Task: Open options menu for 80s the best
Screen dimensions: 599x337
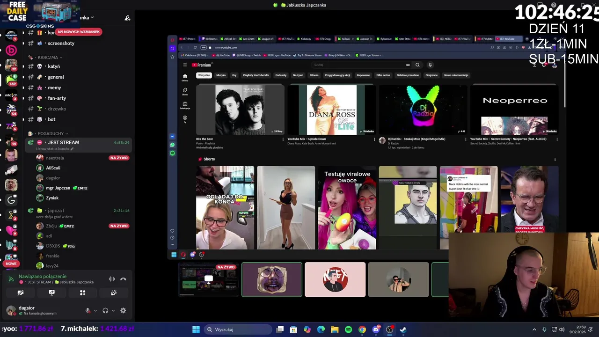Action: [x=283, y=139]
